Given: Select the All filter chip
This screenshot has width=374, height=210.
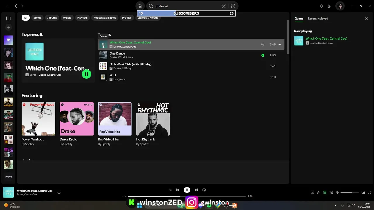Looking at the screenshot, I should (25, 18).
